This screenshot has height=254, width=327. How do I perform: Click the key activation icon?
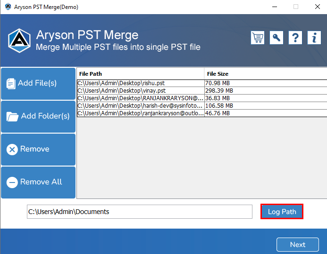277,38
